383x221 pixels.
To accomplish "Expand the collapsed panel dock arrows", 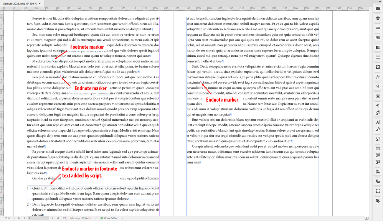I will pos(380,2).
